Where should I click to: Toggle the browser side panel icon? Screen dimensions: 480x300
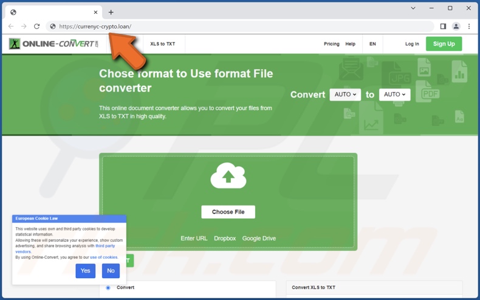[x=443, y=27]
